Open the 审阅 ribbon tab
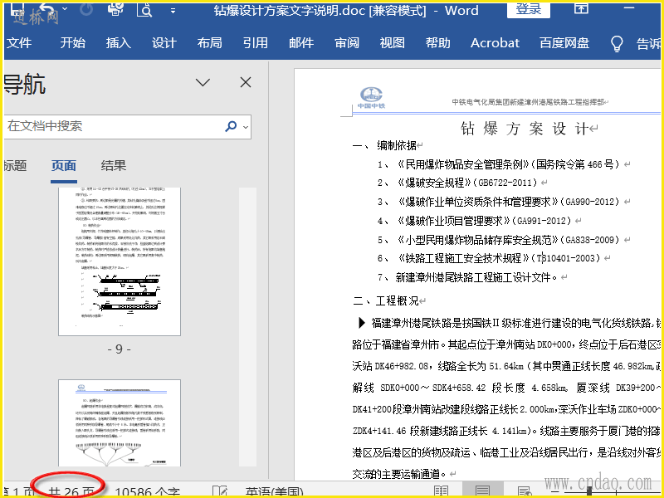The width and height of the screenshot is (664, 498). (x=347, y=43)
